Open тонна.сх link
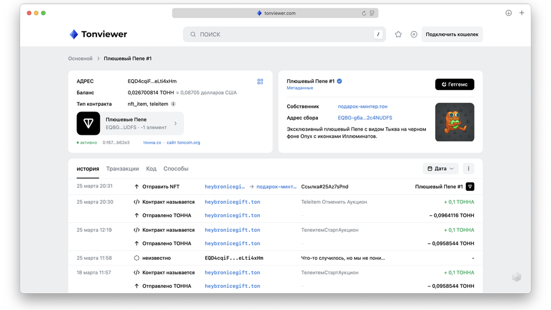Image resolution: width=551 pixels, height=310 pixels. point(152,142)
